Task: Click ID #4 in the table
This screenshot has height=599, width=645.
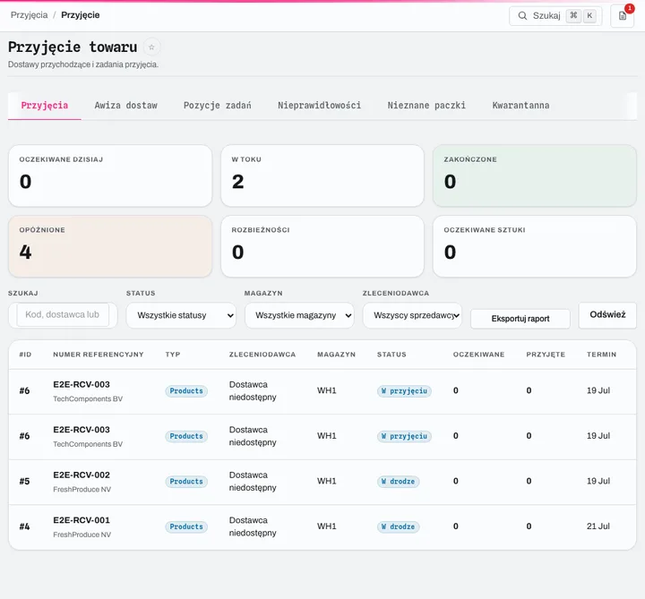Action: click(25, 526)
